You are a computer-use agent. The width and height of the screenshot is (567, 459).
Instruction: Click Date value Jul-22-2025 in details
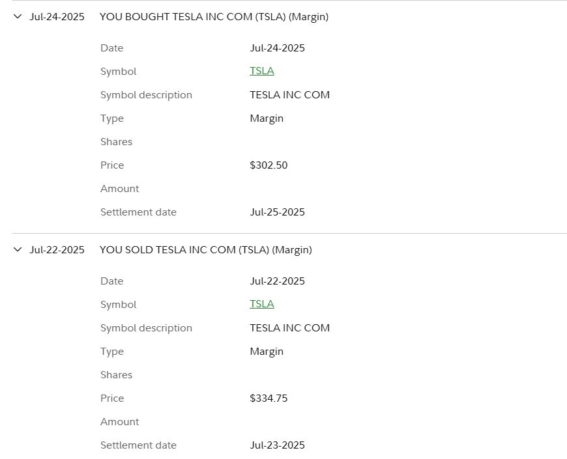coord(278,281)
